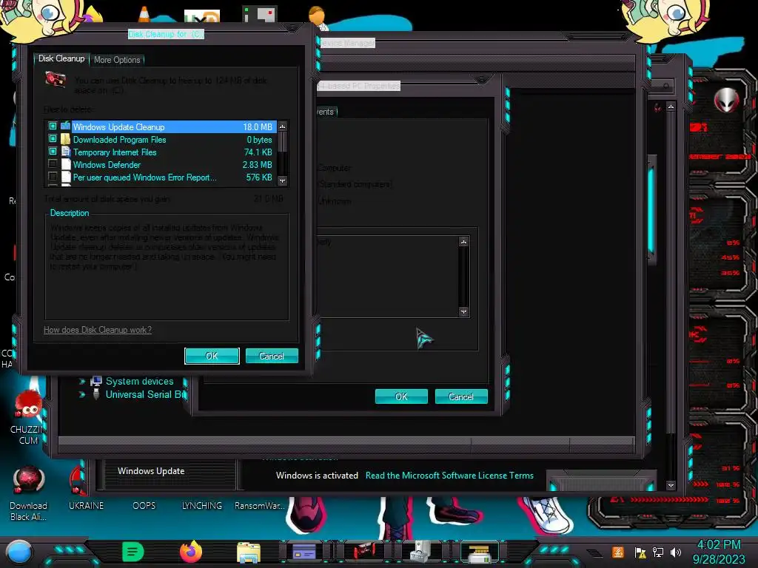This screenshot has width=758, height=568.
Task: Select the Downloaded Program Files row name
Action: point(119,140)
